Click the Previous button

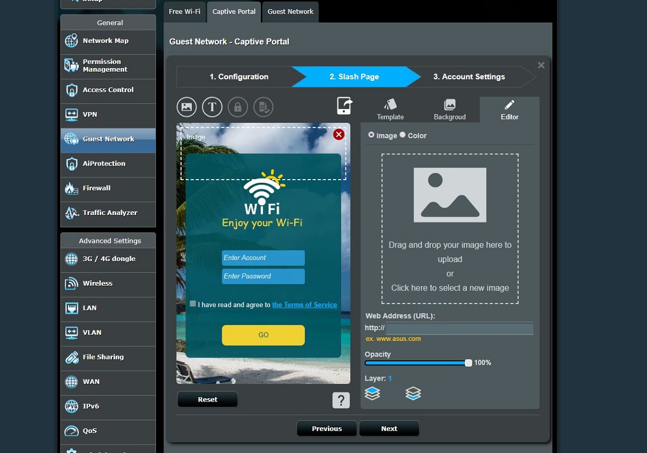(327, 428)
